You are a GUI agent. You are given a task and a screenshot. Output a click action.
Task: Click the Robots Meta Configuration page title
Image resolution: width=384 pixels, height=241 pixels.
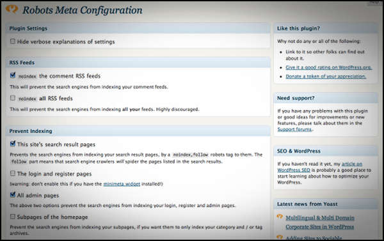[x=83, y=10]
